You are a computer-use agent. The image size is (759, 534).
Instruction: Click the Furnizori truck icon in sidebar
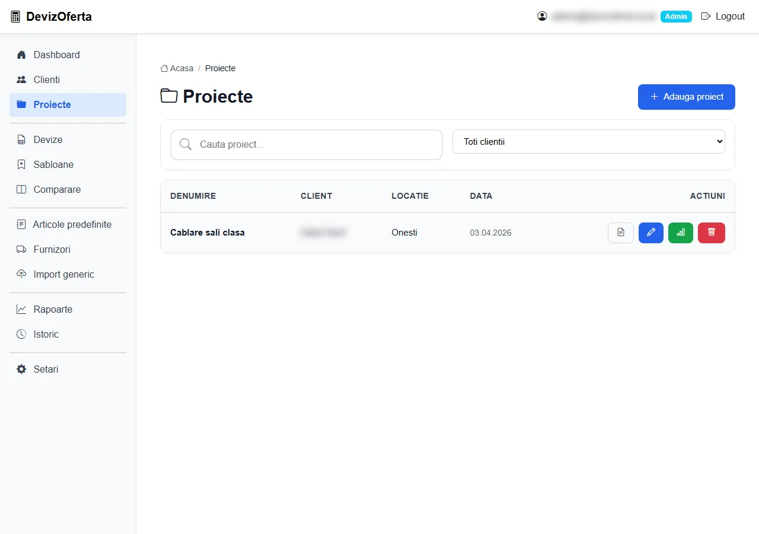pos(21,249)
